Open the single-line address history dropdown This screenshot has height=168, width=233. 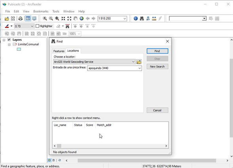(140, 68)
